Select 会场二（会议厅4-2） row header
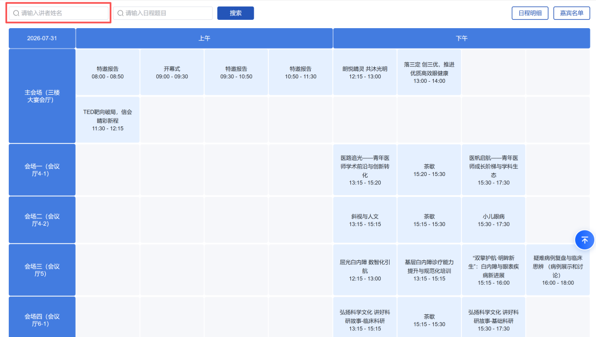The image size is (596, 337). point(42,220)
